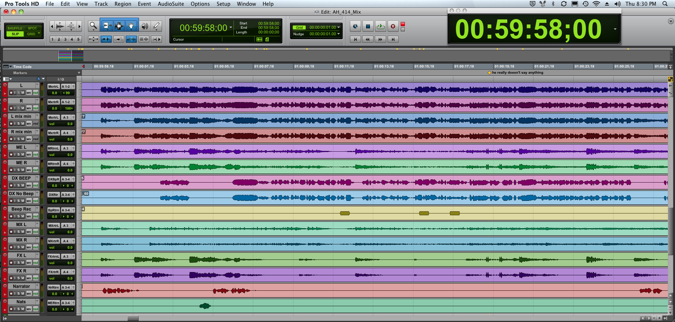675x322 pixels.
Task: Click the MIDI zoom button
Action: pos(71,26)
